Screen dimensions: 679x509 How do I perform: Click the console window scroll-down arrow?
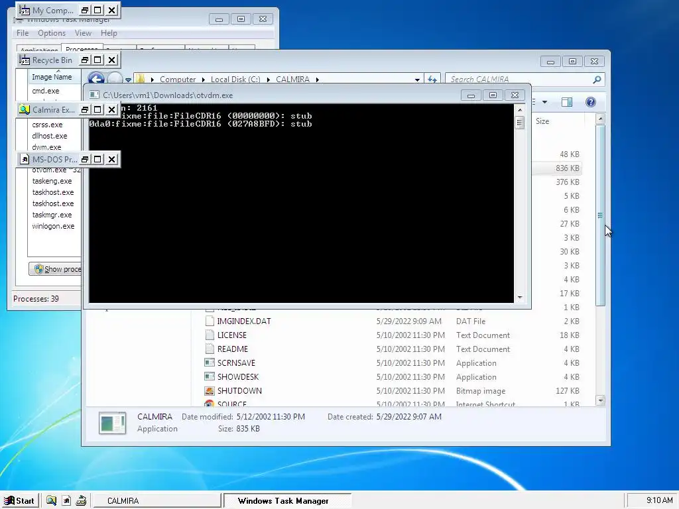[520, 298]
